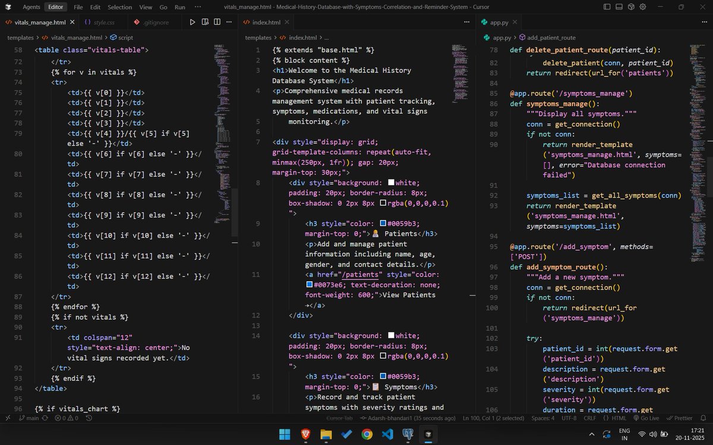
Task: Toggle the bottom panel layout icon
Action: coord(619,7)
